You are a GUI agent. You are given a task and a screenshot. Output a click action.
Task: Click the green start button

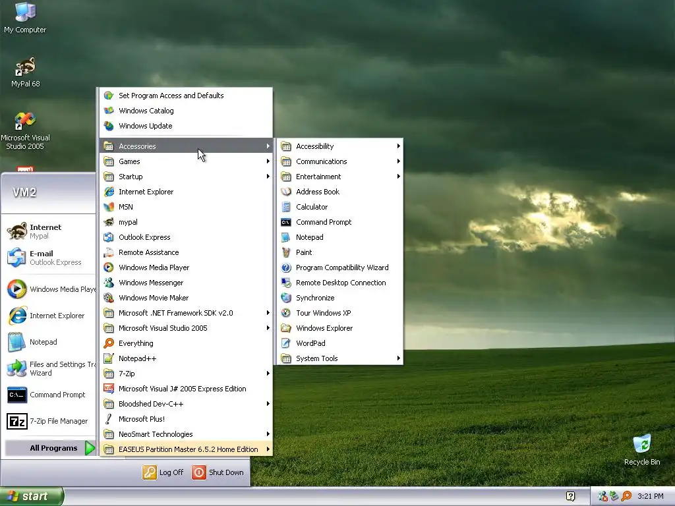pos(32,496)
